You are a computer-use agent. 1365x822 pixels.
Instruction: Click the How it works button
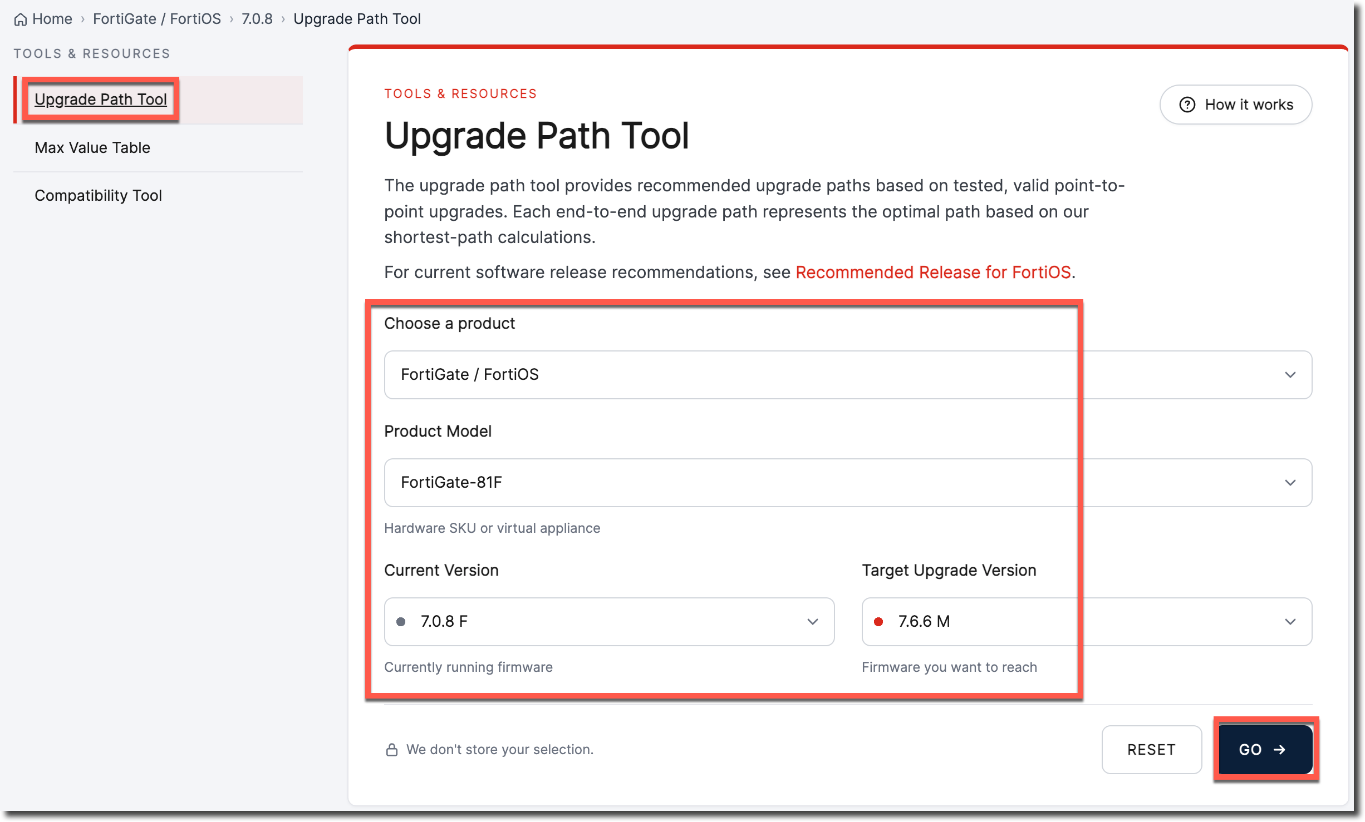pyautogui.click(x=1236, y=105)
